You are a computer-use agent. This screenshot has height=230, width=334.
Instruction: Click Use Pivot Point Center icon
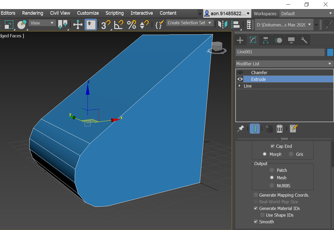pos(63,25)
